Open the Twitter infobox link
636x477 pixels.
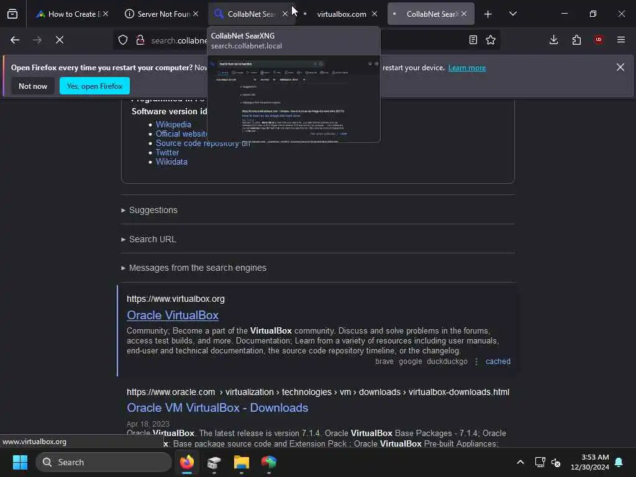click(167, 153)
